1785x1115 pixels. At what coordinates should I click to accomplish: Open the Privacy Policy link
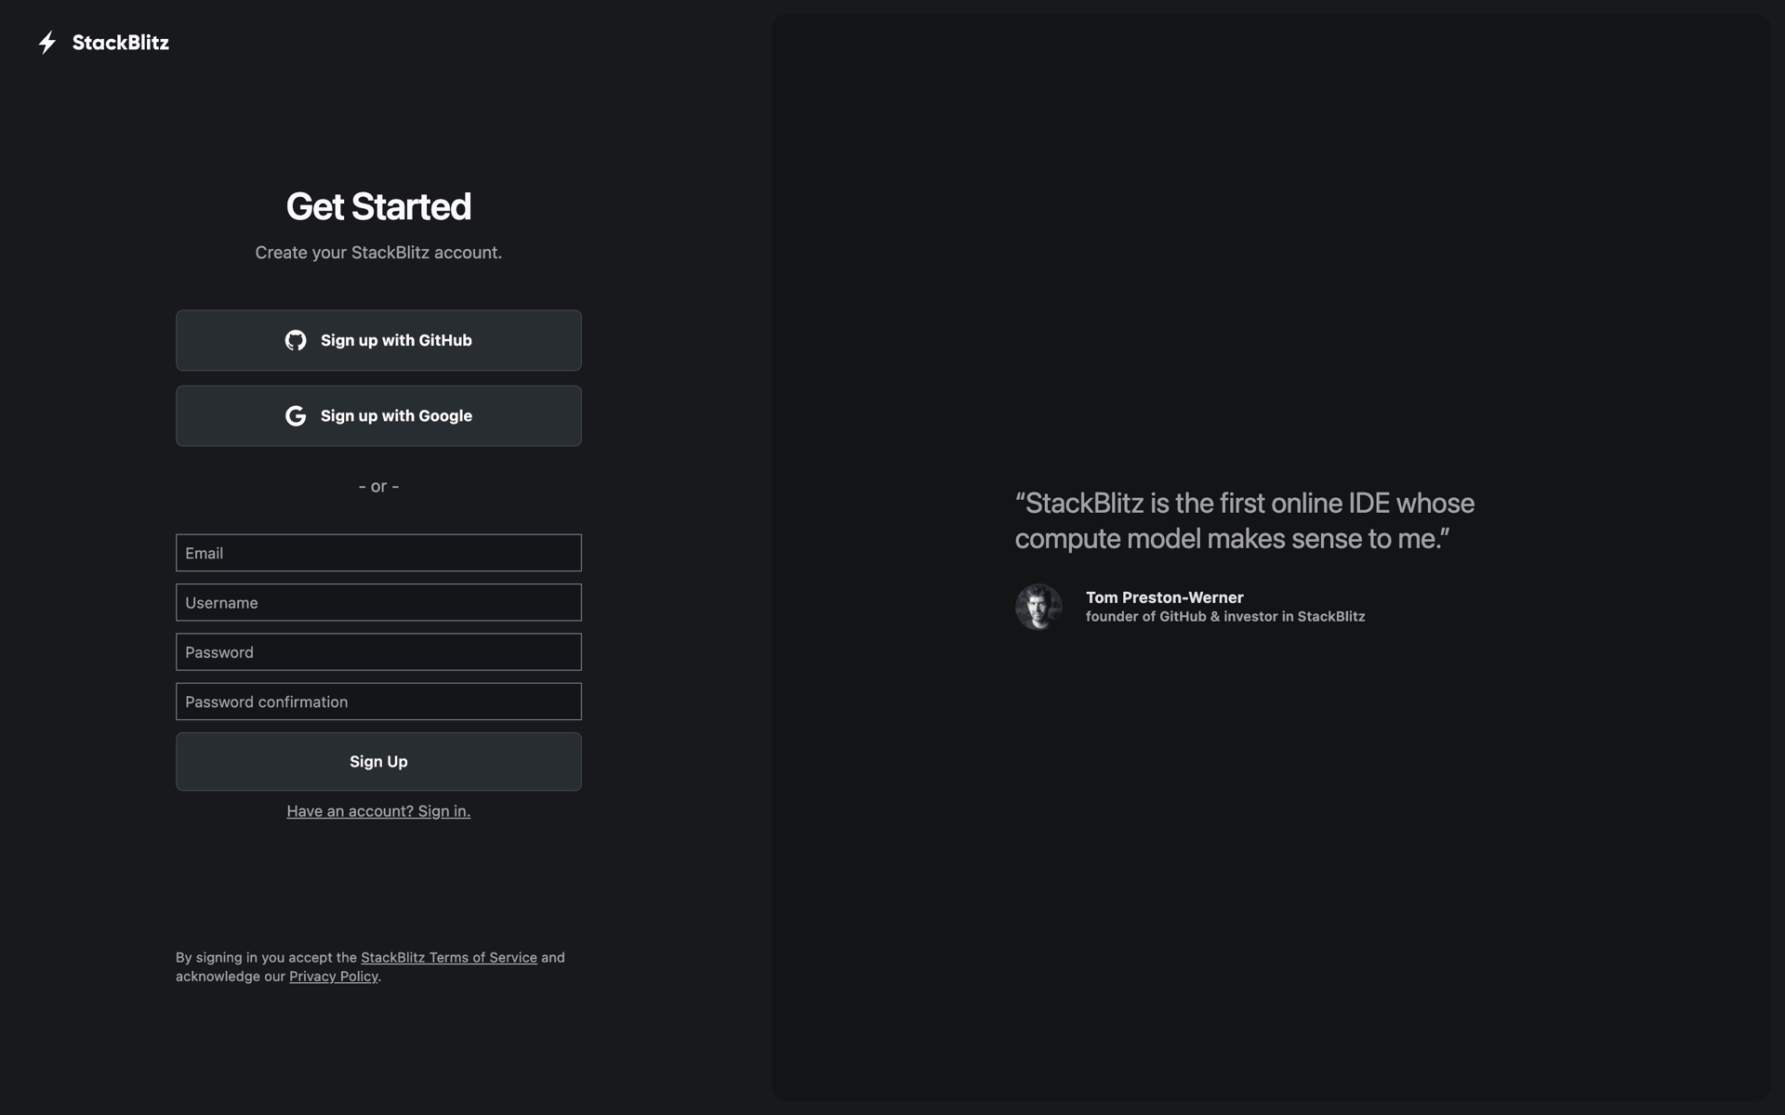[x=334, y=977]
